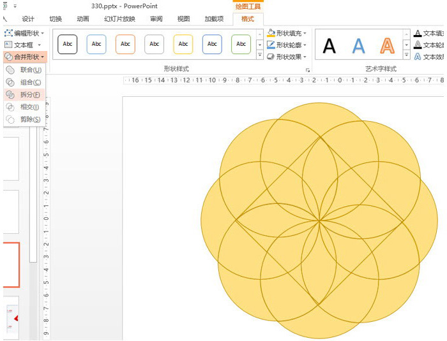Apply the green outlined Abc shape style
Image resolution: width=447 pixels, height=341 pixels.
241,44
